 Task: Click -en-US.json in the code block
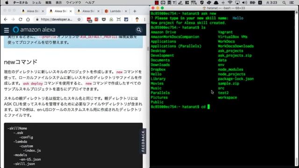click(x=30, y=159)
